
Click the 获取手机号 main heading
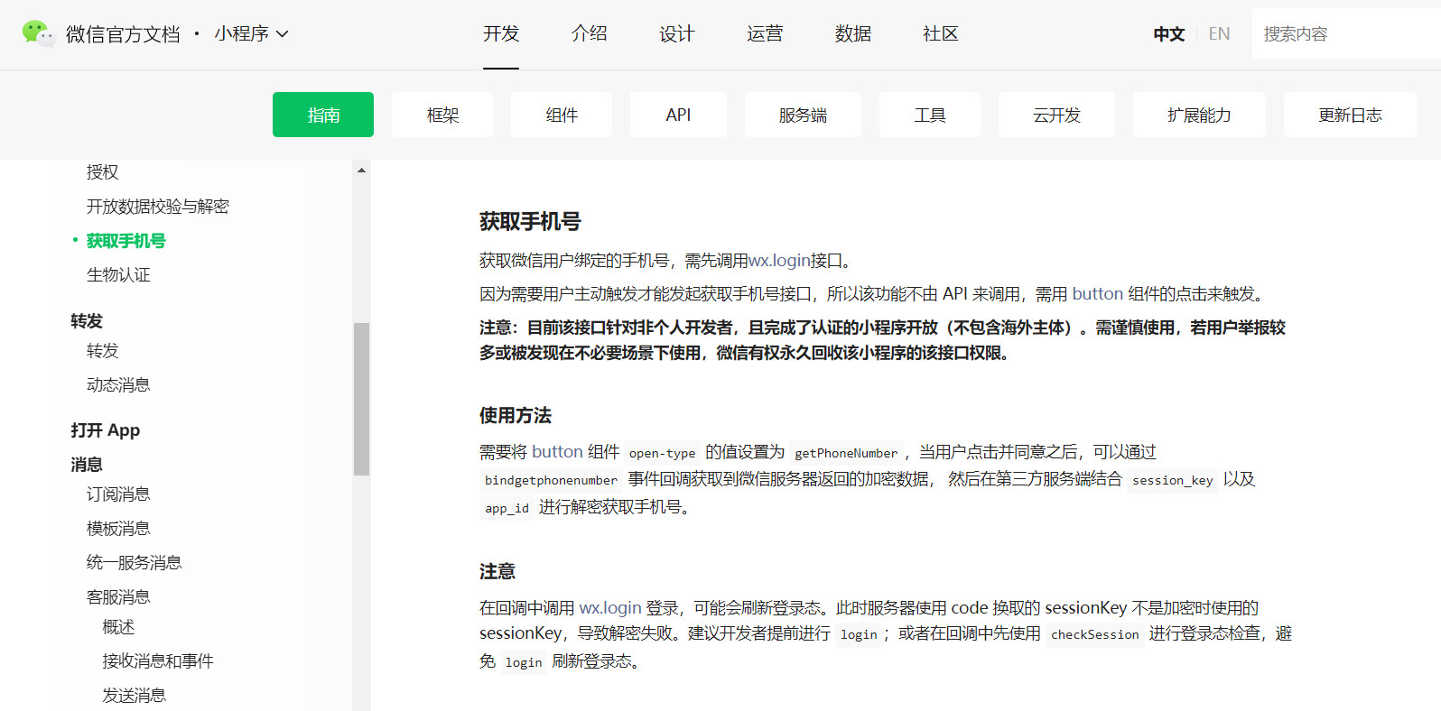[x=530, y=221]
